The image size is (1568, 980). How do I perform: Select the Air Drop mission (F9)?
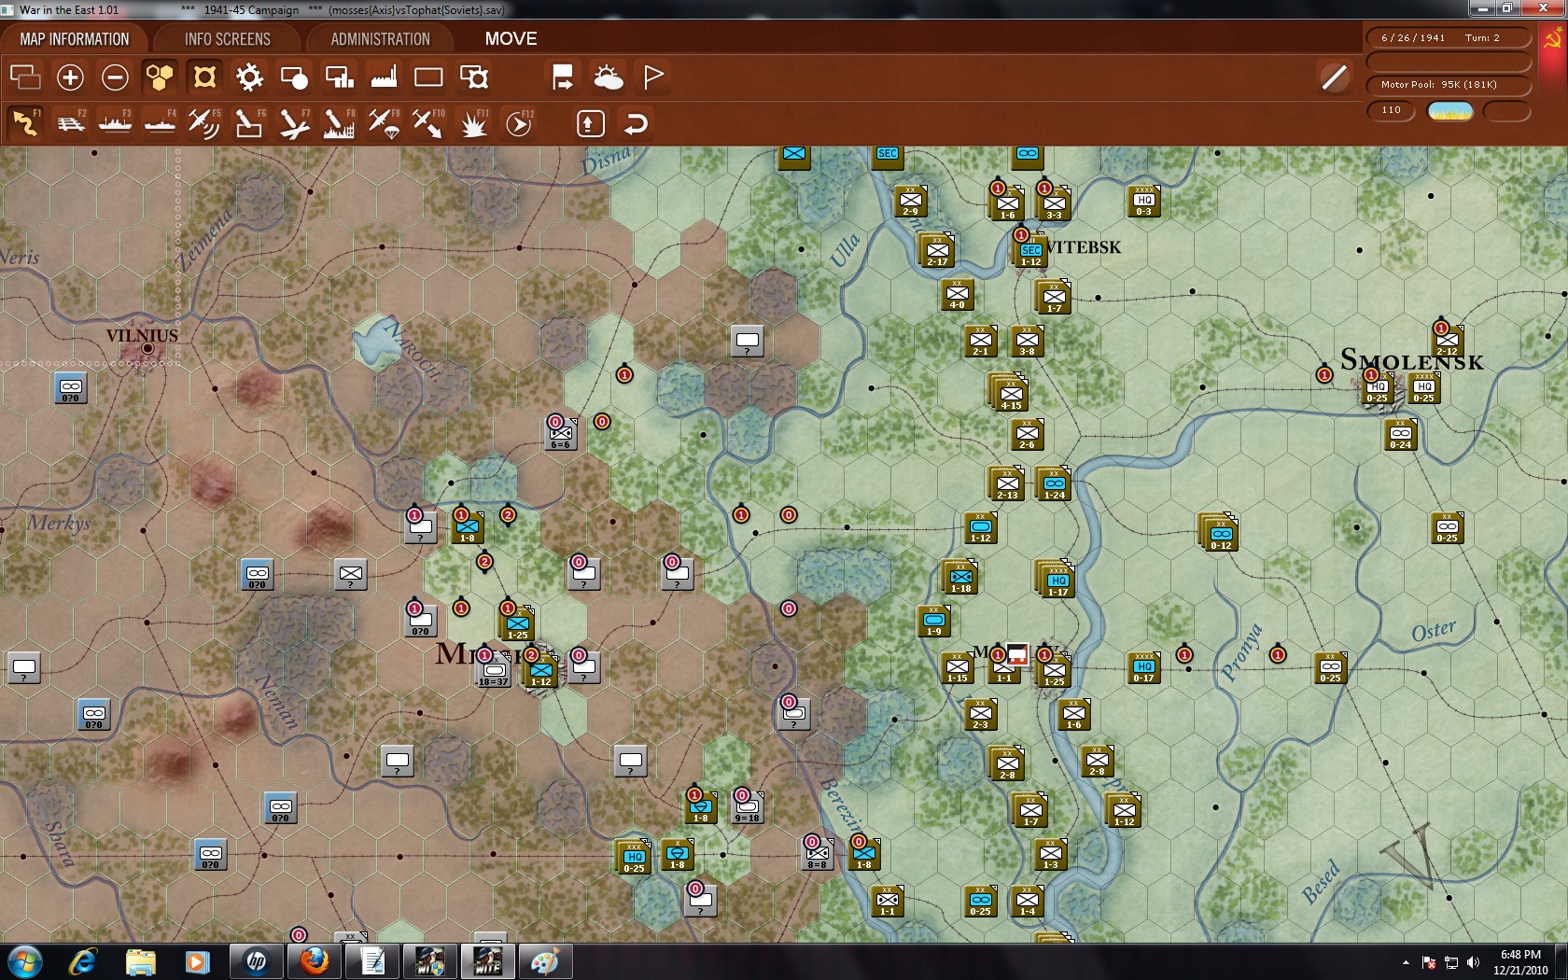pyautogui.click(x=383, y=122)
